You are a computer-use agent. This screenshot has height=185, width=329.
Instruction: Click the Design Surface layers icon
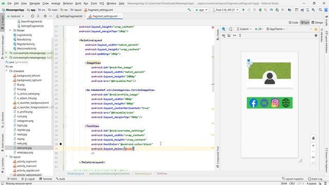click(224, 29)
